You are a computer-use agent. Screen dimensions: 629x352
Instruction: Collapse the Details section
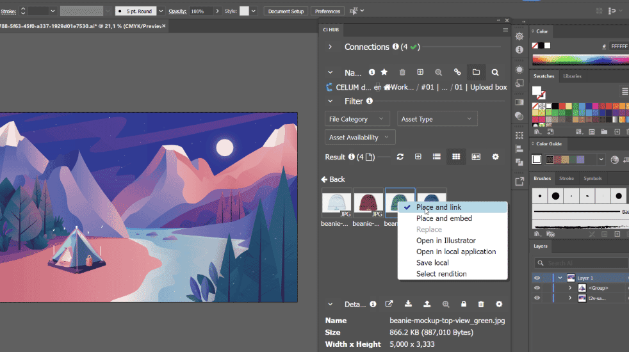pos(330,304)
